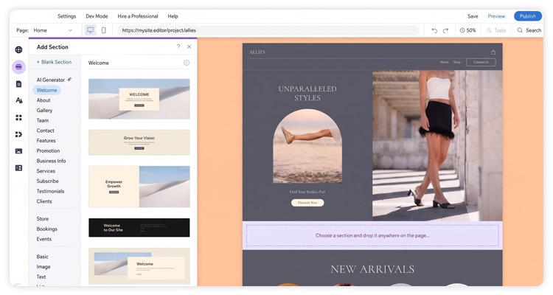
Task: Click the Contact Us button in site header
Action: (x=481, y=62)
